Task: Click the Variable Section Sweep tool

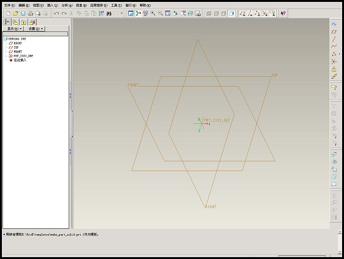Action: (334, 169)
